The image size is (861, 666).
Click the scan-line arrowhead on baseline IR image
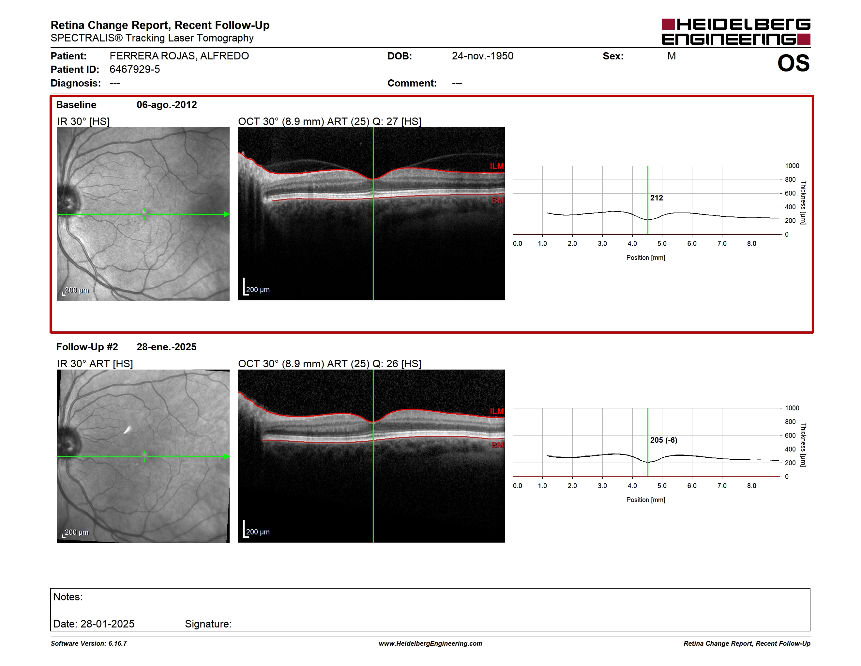coord(227,214)
